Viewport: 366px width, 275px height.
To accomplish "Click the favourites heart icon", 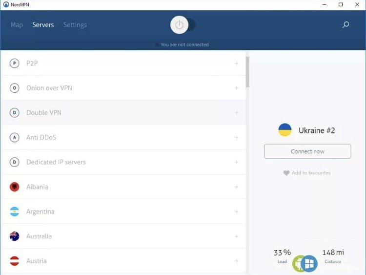I will point(286,173).
